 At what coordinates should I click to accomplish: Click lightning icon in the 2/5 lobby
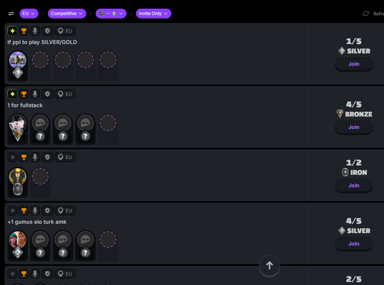(12, 274)
